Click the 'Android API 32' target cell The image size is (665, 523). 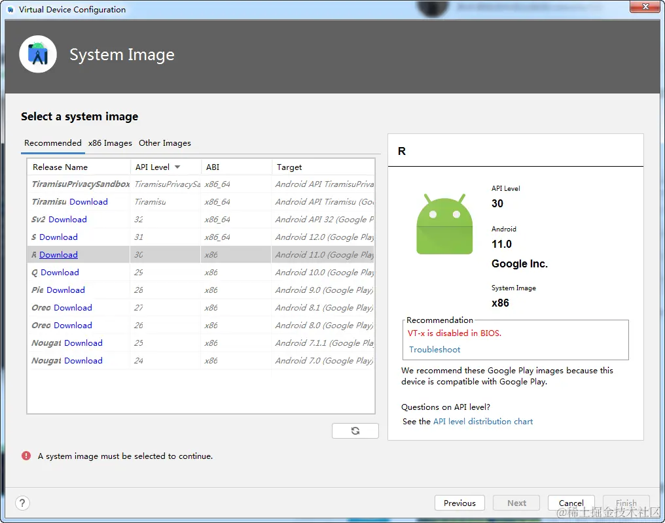click(325, 220)
